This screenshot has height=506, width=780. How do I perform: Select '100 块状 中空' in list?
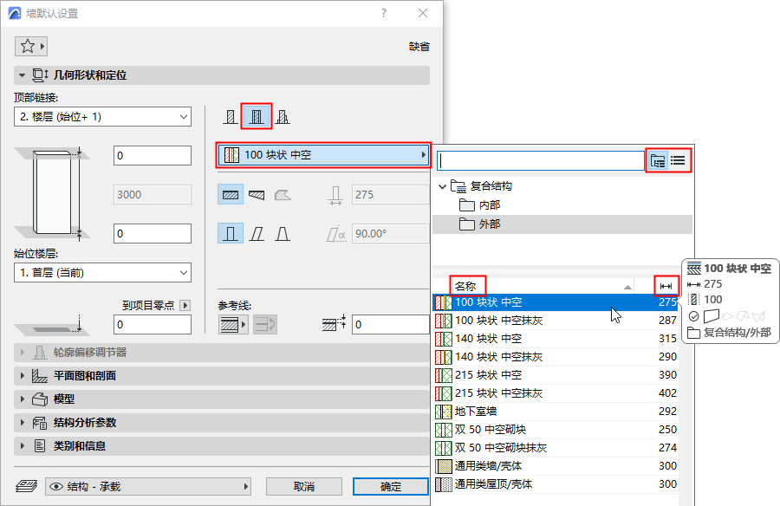pyautogui.click(x=556, y=302)
